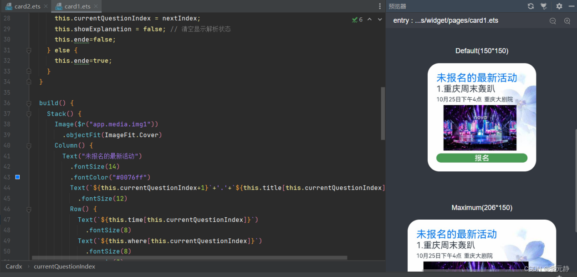The image size is (577, 277).
Task: Click the editor horizontal scrollbar
Action: [x=189, y=258]
